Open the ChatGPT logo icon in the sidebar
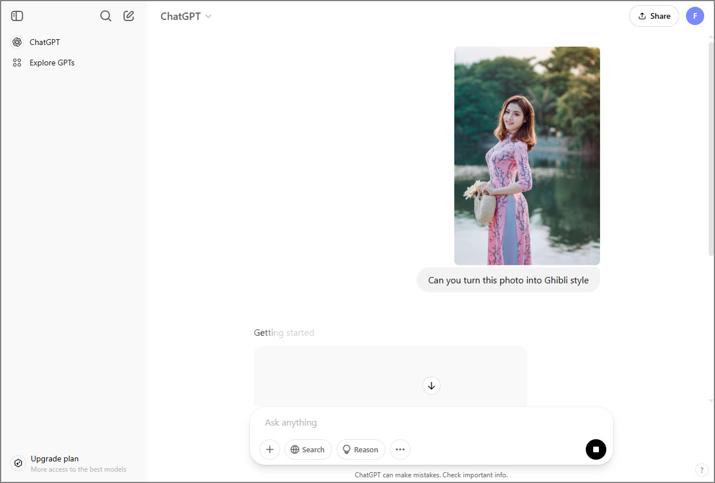 [x=16, y=41]
